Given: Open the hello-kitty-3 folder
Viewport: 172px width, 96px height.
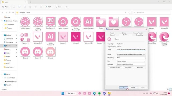Looking at the screenshot, I should [x=10, y=67].
